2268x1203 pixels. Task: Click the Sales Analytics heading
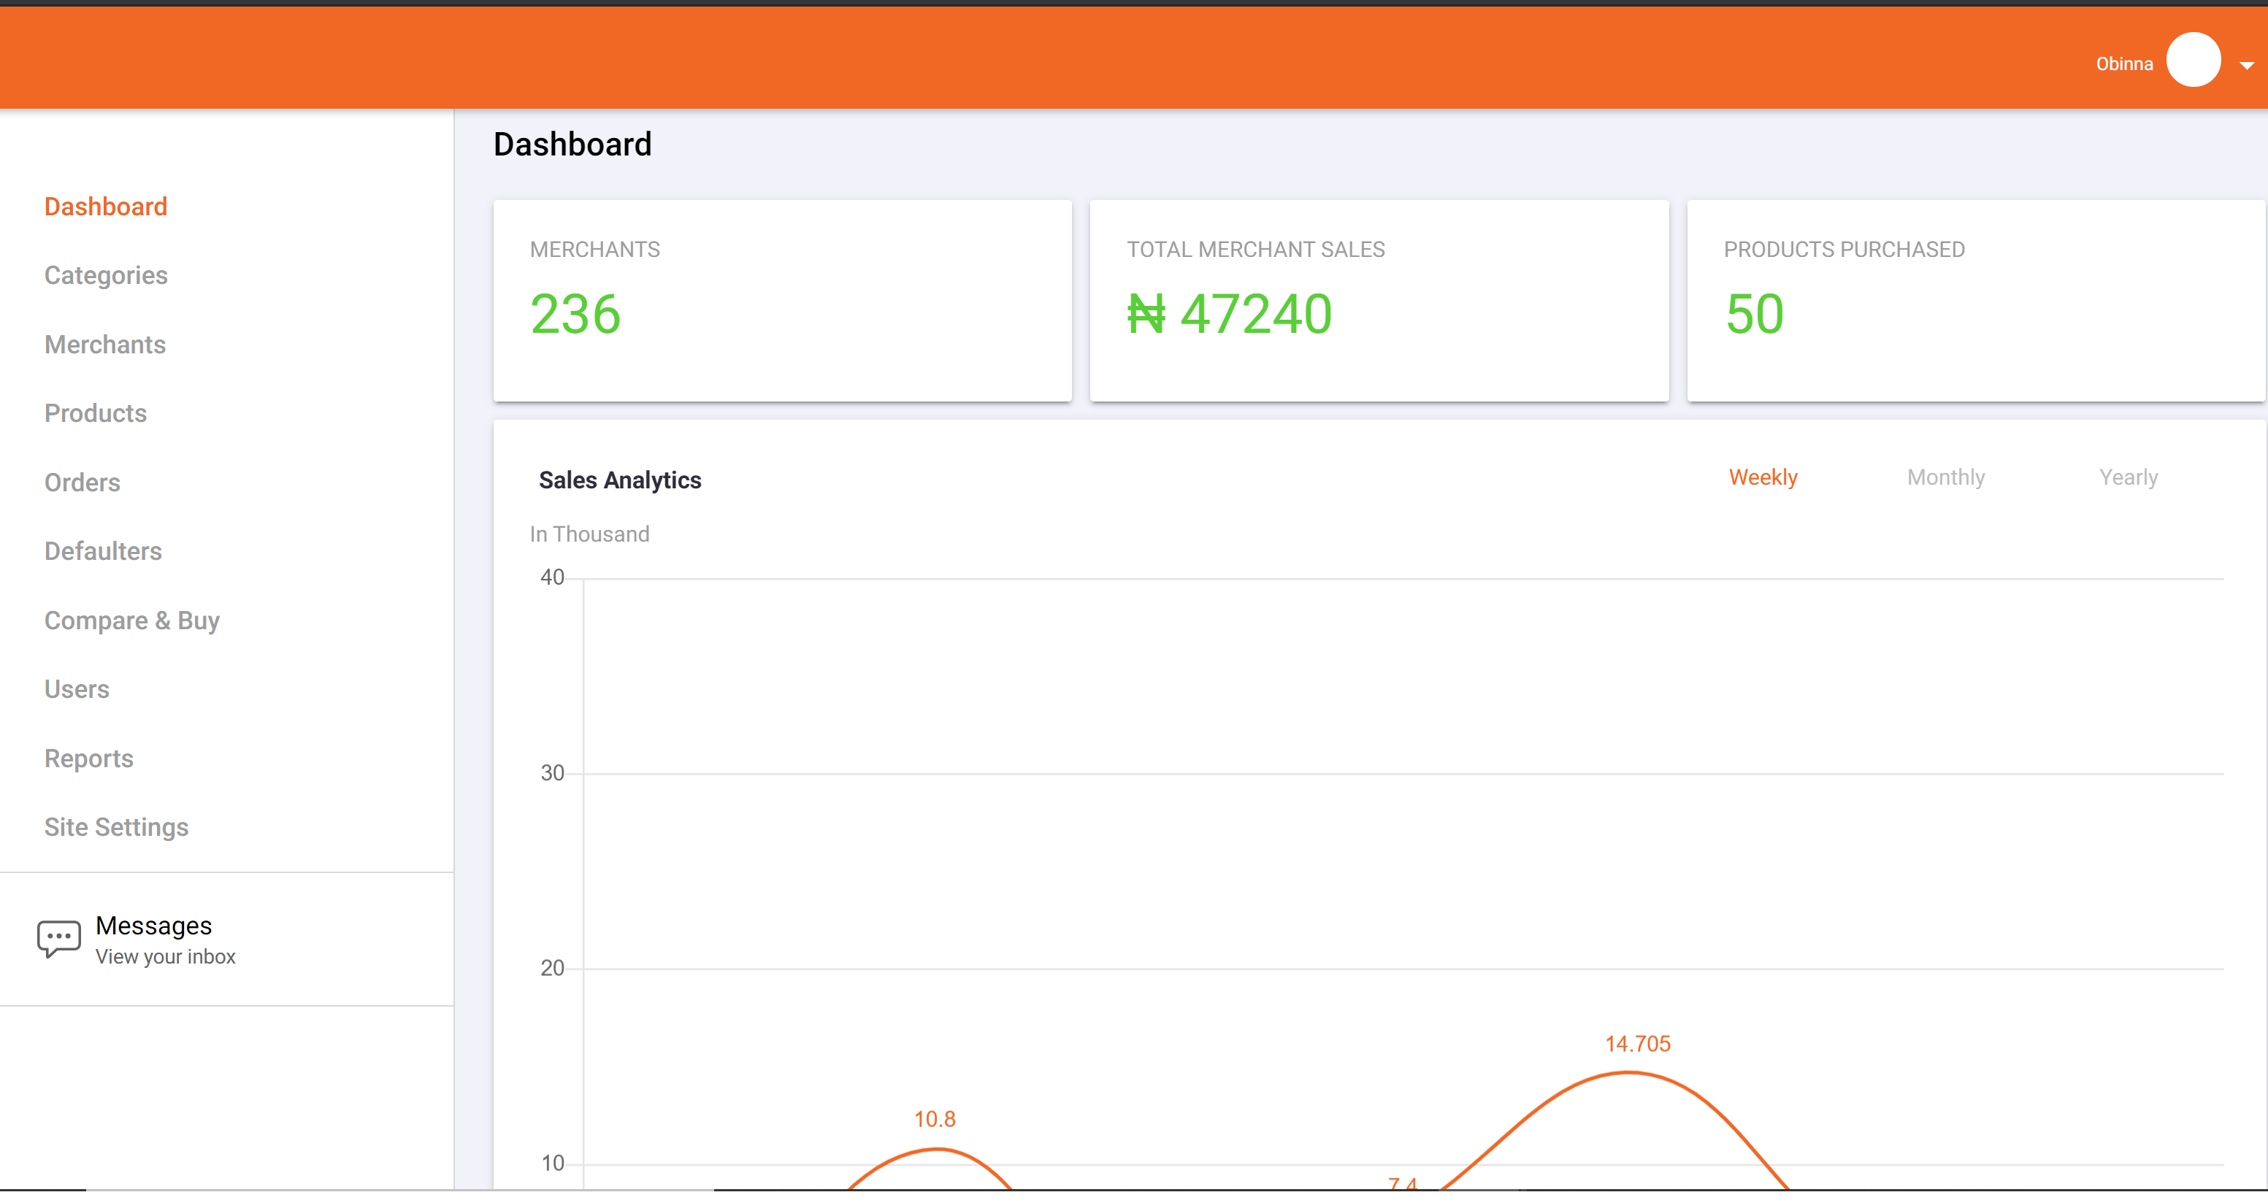click(620, 480)
